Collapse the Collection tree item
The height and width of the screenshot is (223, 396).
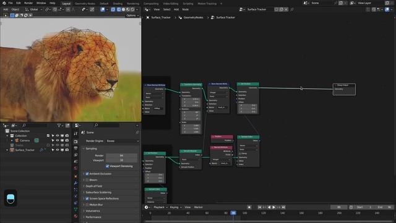click(x=7, y=136)
